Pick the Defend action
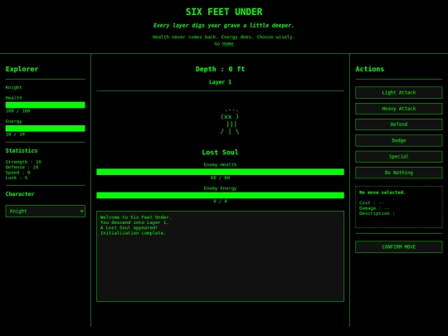 [x=398, y=124]
